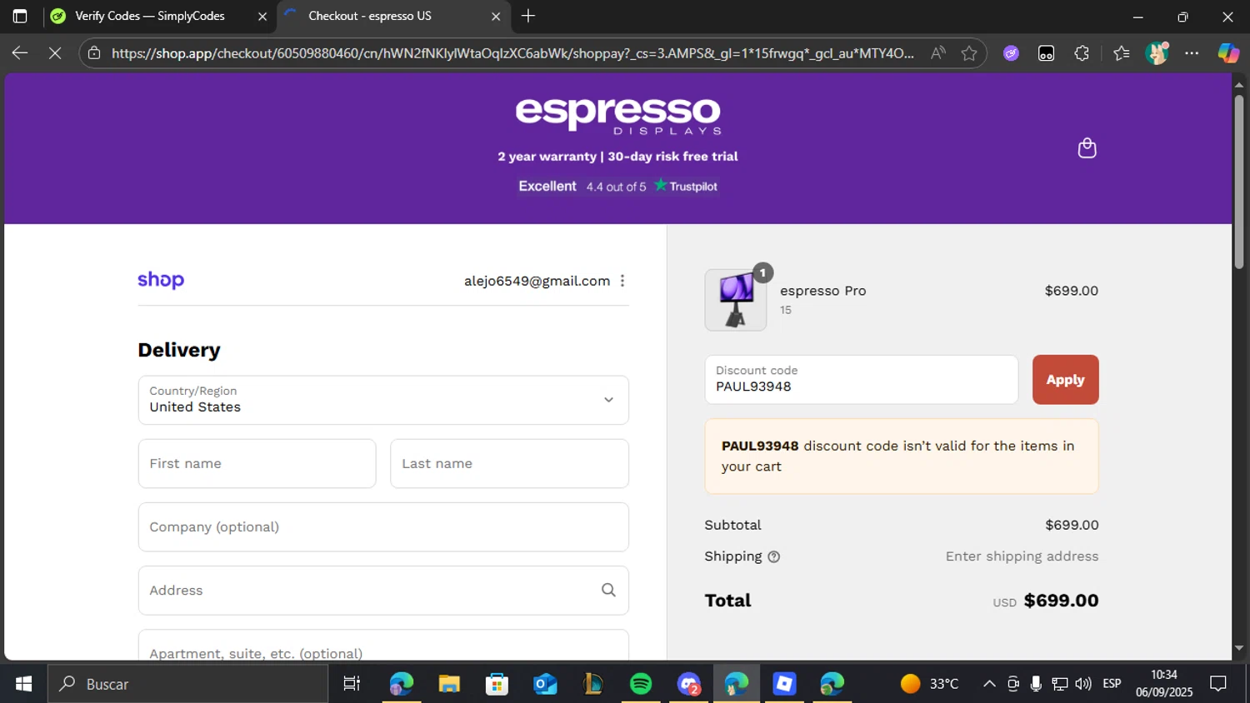The height and width of the screenshot is (703, 1250).
Task: Select the Checkout - espresso US tab
Action: tap(370, 16)
